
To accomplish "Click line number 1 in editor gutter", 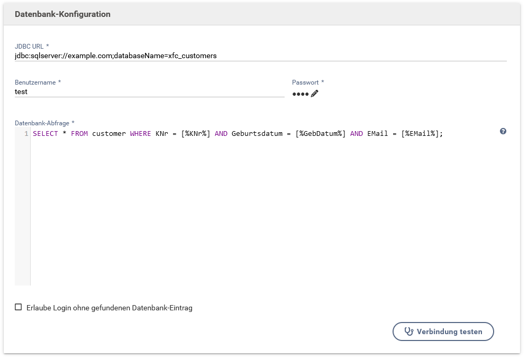I will (26, 134).
